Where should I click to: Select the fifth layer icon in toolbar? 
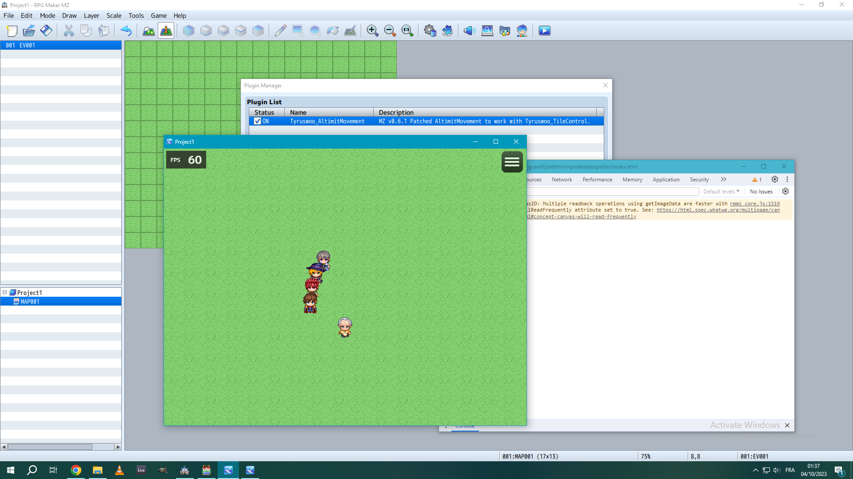(258, 31)
